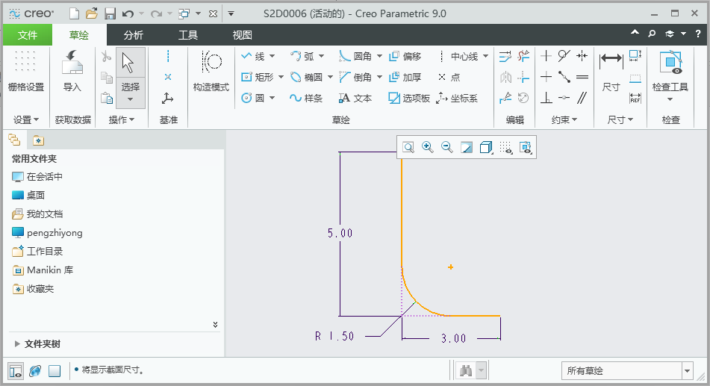
Task: Toggle Construction Mode (构造模式)
Action: (211, 71)
